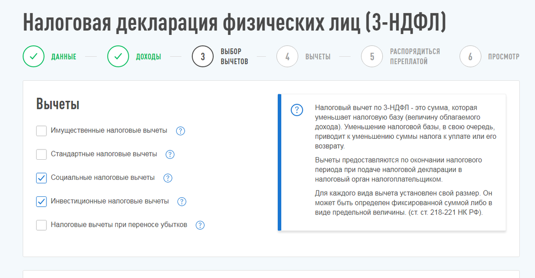The height and width of the screenshot is (278, 535).
Task: Open help for Стандартные налоговые вычеты
Action: (170, 154)
